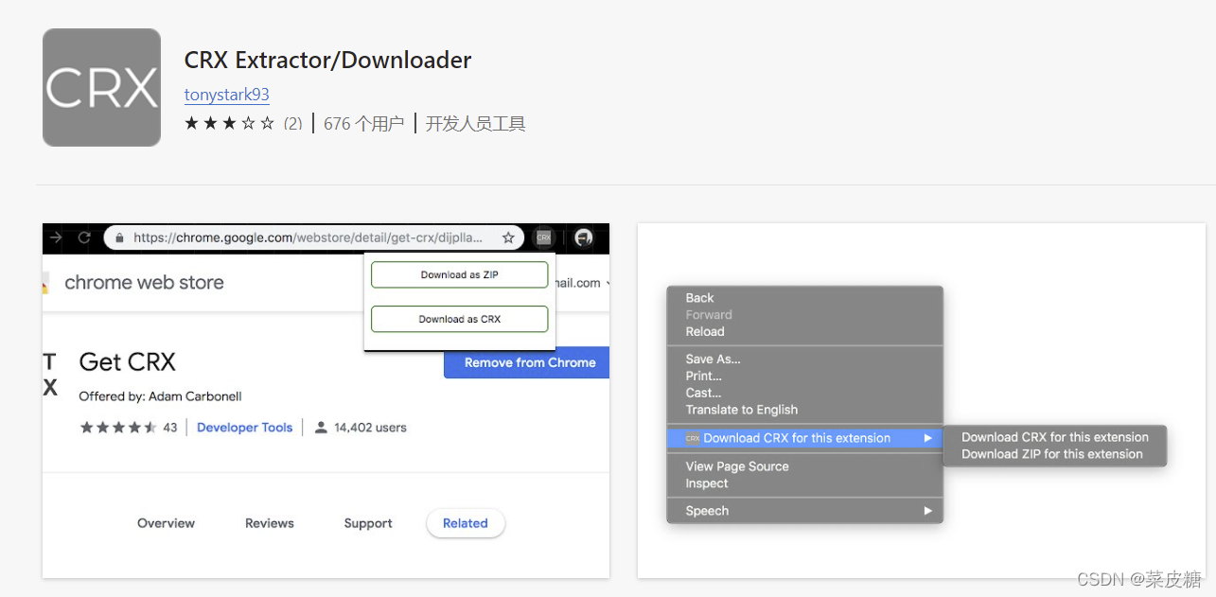Viewport: 1216px width, 597px height.
Task: Click the third star in the rating
Action: pos(230,121)
